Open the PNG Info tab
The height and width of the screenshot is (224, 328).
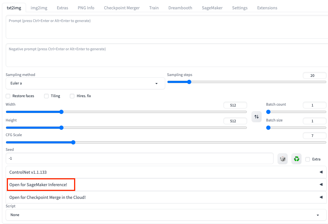[86, 8]
